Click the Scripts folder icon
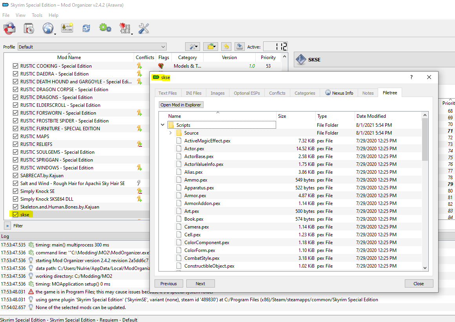The height and width of the screenshot is (322, 455). pyautogui.click(x=171, y=125)
